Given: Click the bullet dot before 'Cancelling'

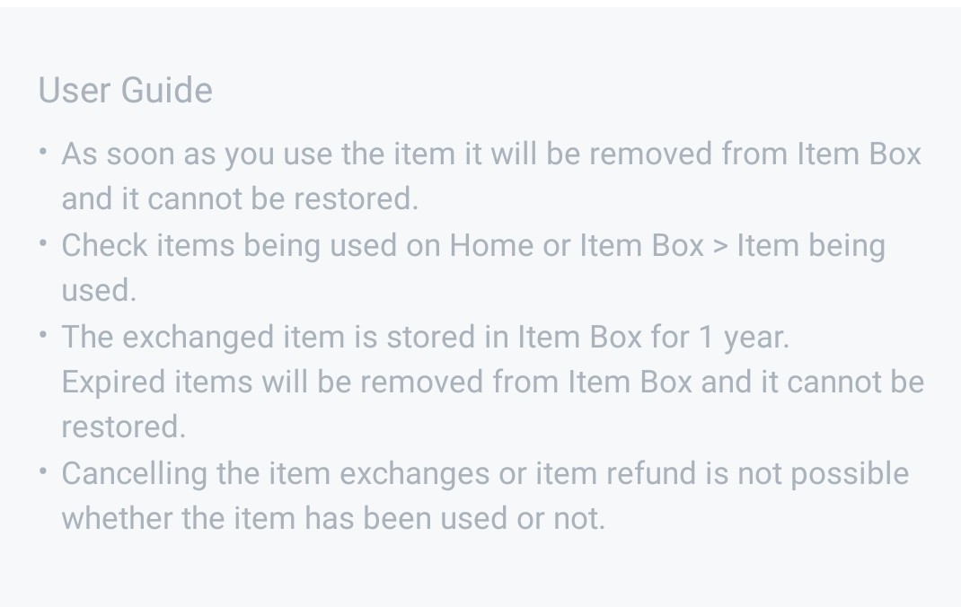Looking at the screenshot, I should pos(43,472).
